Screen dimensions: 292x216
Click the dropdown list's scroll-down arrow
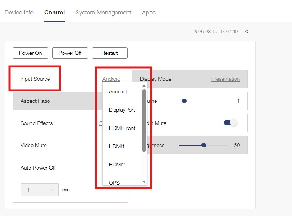pos(144,182)
